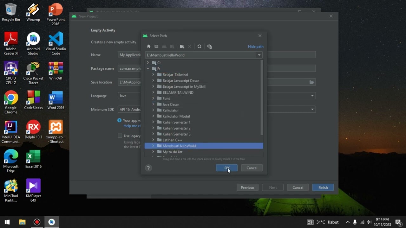The height and width of the screenshot is (228, 406).
Task: Open IntelliJ IDEA Community shortcut
Action: (x=11, y=132)
